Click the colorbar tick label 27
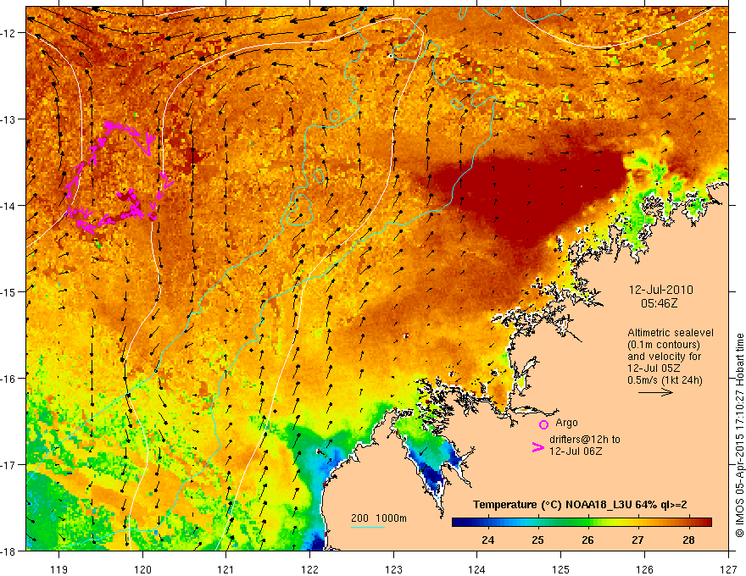 (638, 540)
